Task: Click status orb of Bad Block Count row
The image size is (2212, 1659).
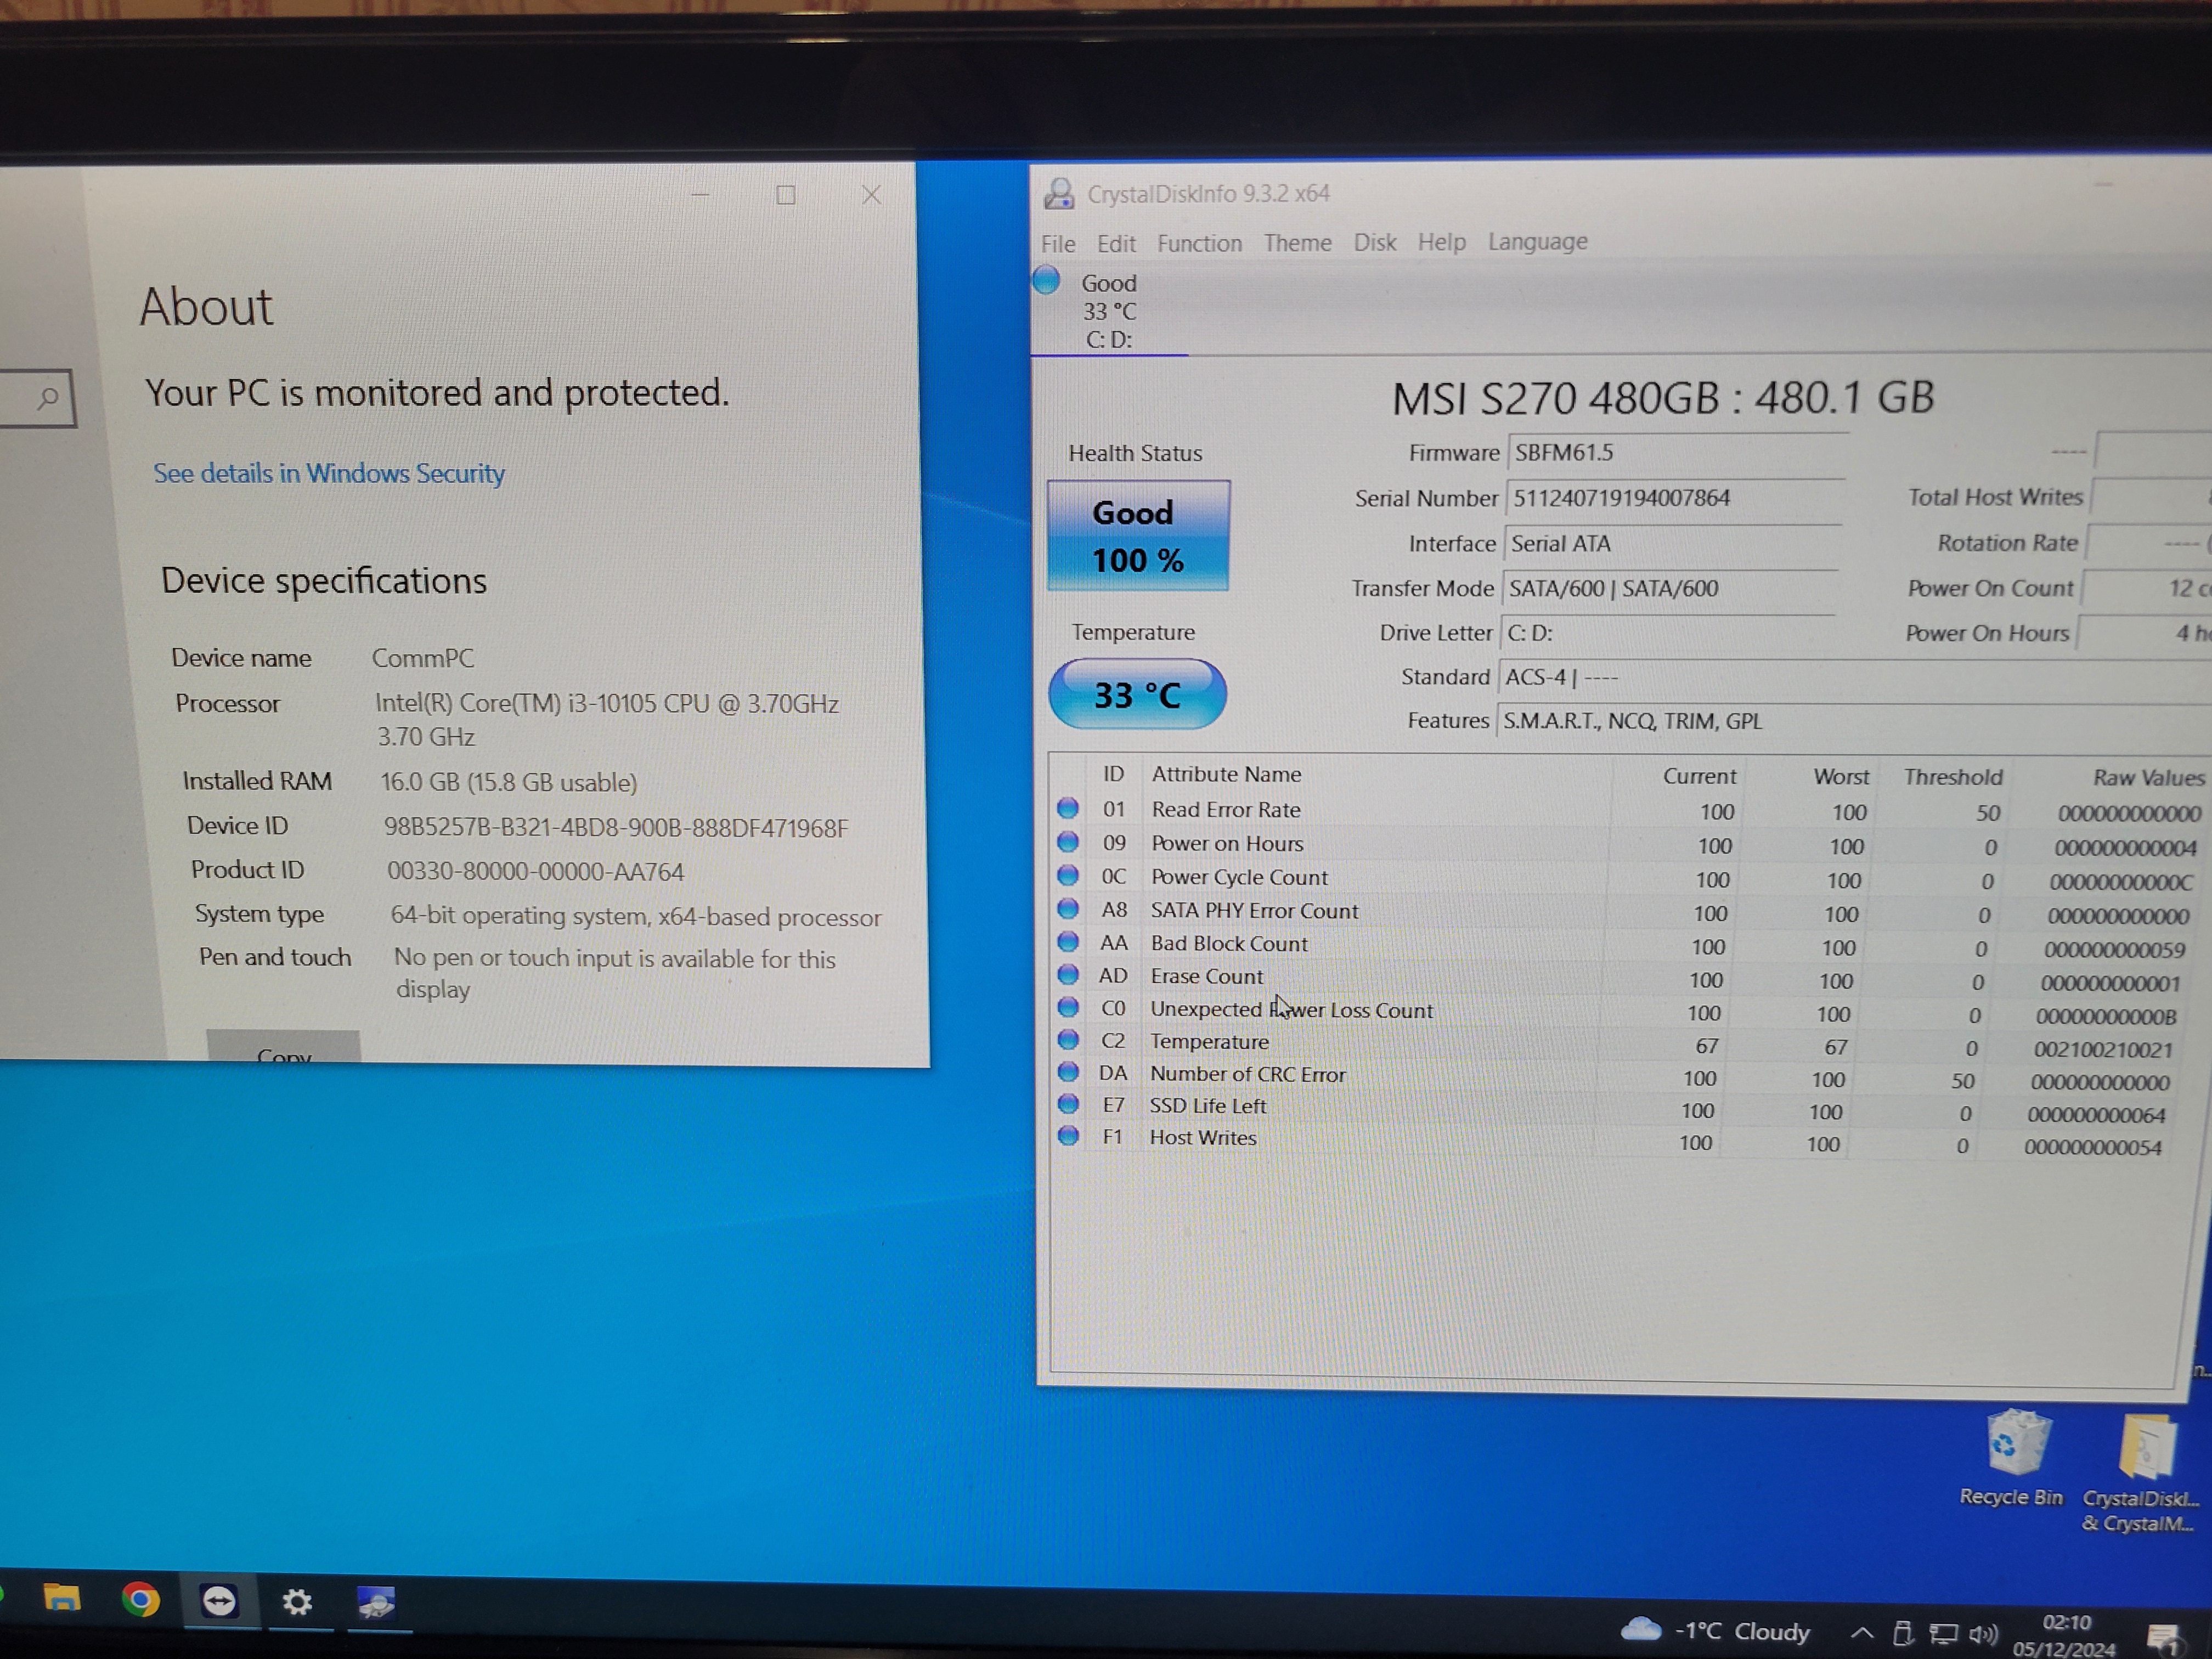Action: point(1067,942)
